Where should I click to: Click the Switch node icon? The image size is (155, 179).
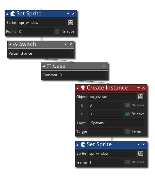15,44
